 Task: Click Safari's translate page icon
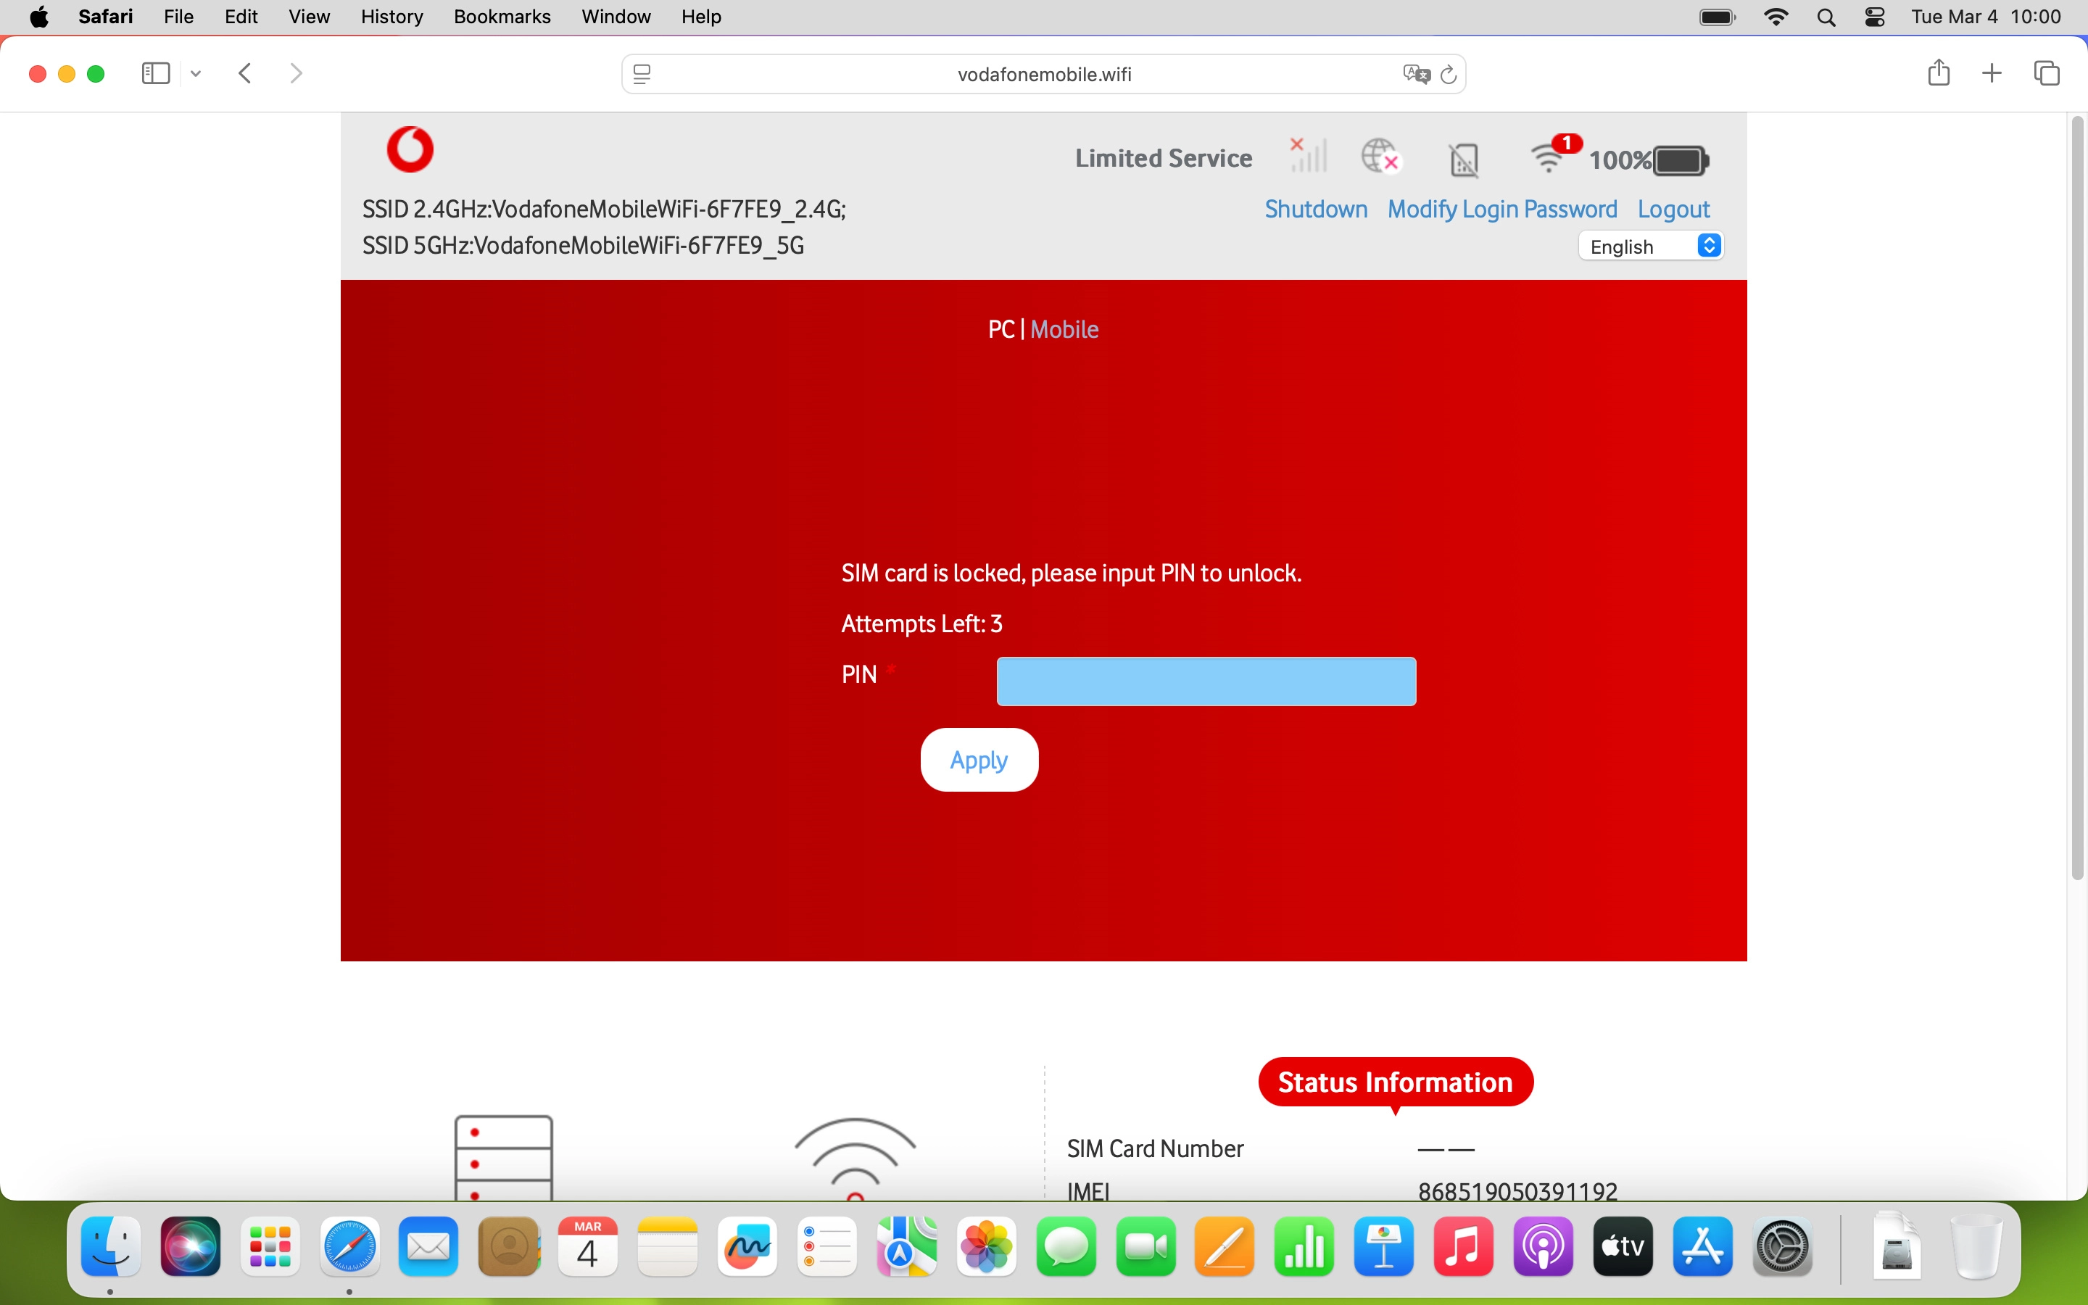click(1415, 74)
